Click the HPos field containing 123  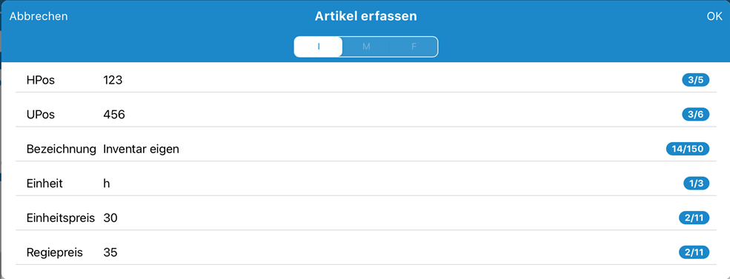pyautogui.click(x=365, y=81)
